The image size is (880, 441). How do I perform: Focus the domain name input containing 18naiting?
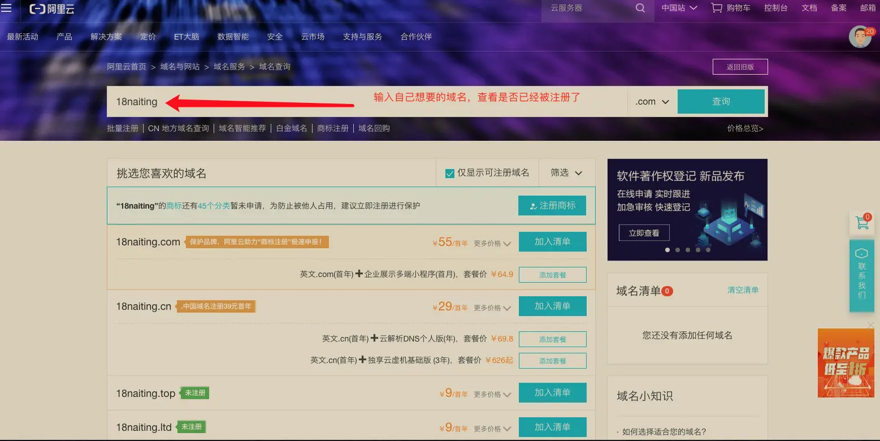click(x=367, y=102)
